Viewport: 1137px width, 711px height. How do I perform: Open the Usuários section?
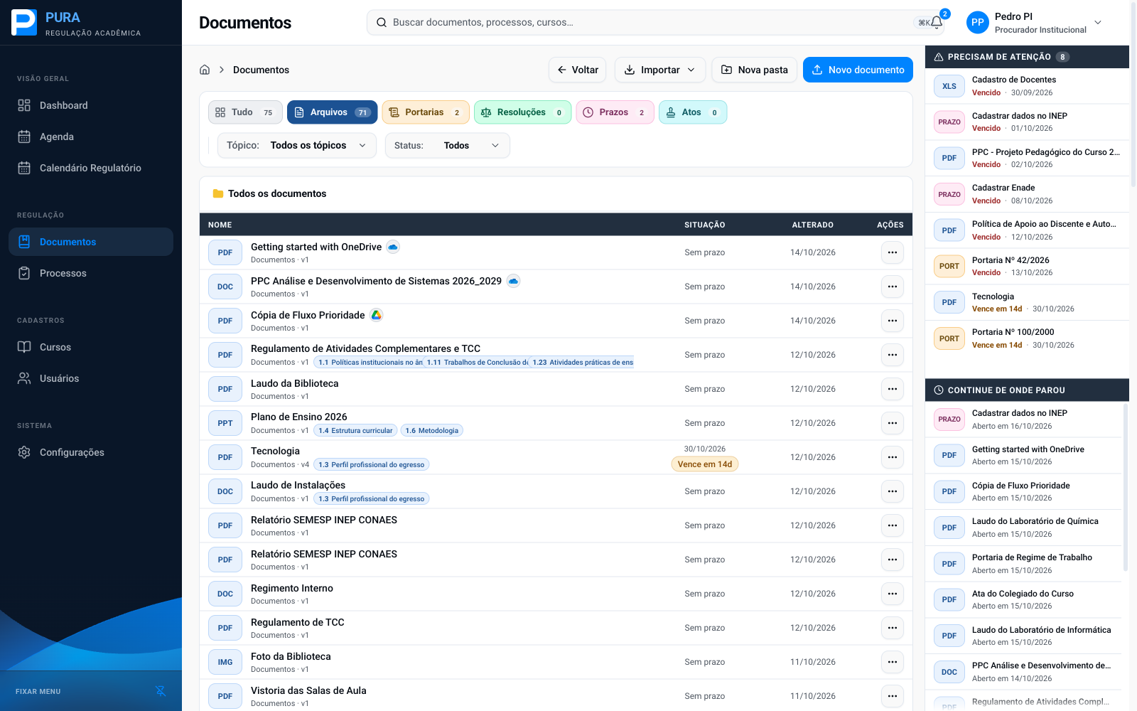(91, 378)
